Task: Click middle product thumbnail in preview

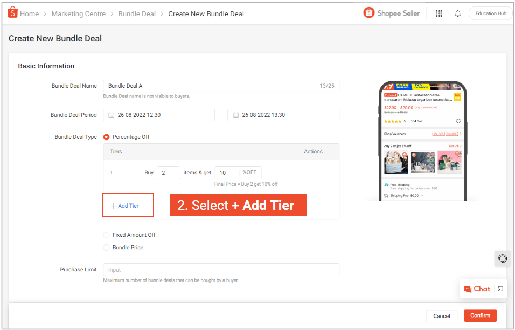Action: (x=423, y=162)
